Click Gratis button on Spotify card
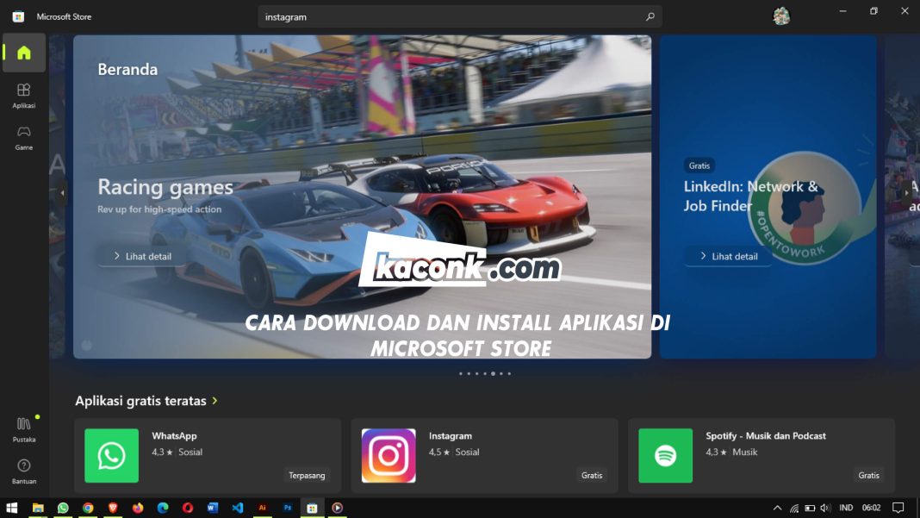This screenshot has width=920, height=518. pyautogui.click(x=868, y=475)
